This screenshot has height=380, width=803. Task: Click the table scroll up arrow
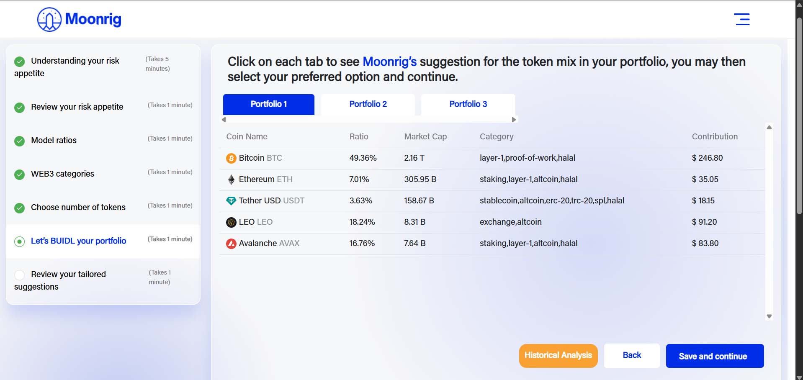(769, 127)
